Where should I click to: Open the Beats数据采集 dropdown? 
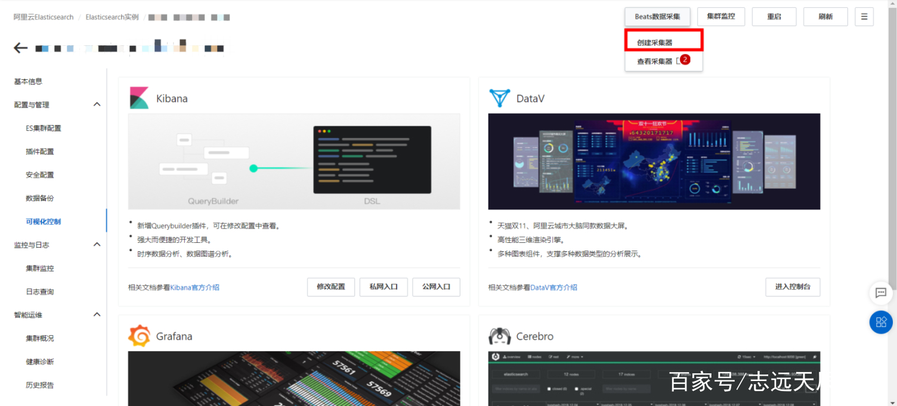[657, 17]
